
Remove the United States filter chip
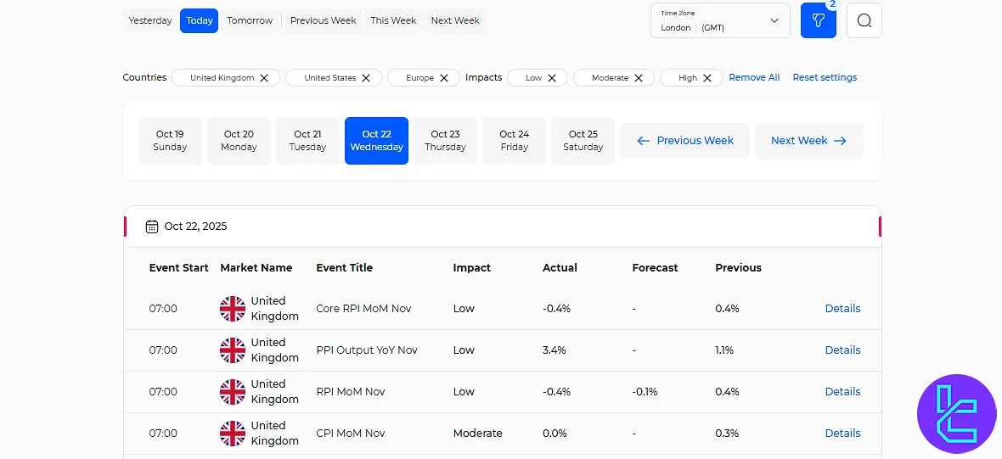366,78
